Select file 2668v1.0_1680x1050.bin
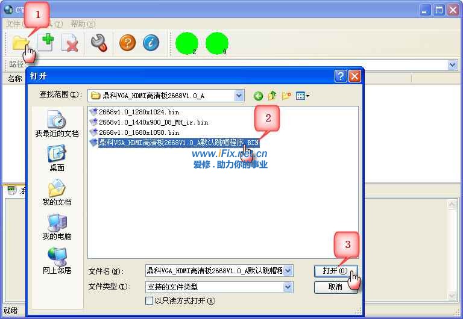Viewport: 463px width, 319px height. click(134, 132)
